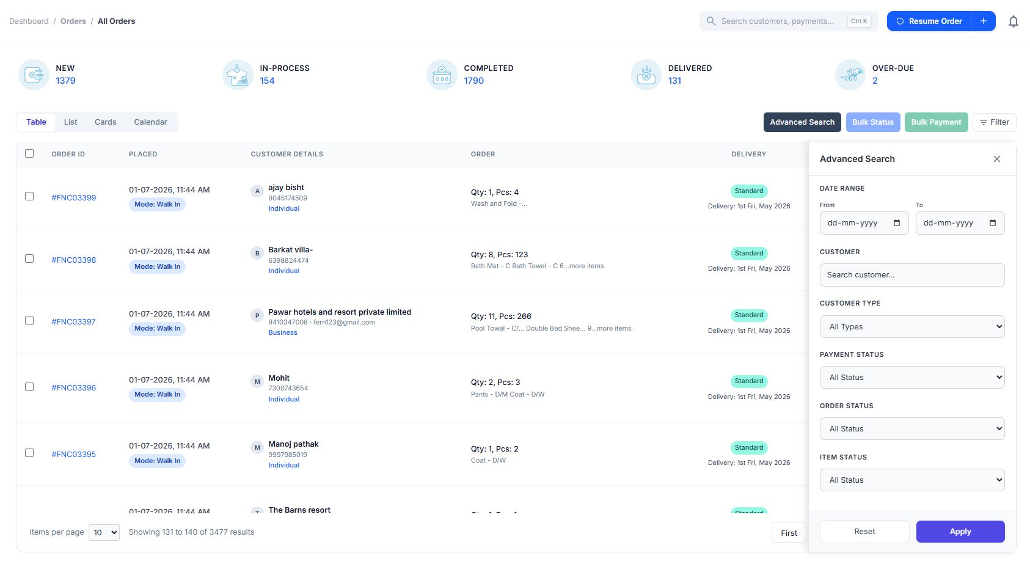Click Pawar hotels avatar icon
The image size is (1030, 564).
(x=257, y=315)
